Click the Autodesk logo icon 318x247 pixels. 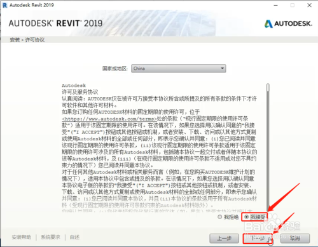268,23
